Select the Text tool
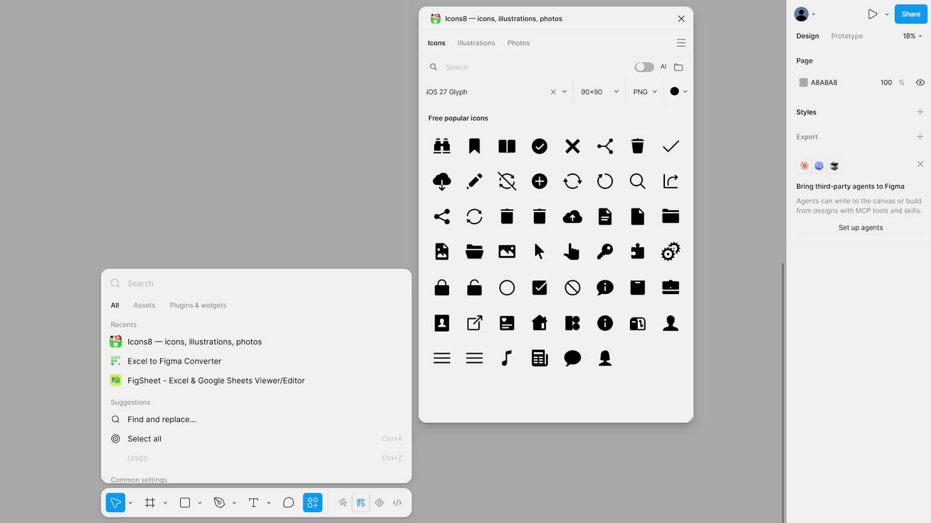931x523 pixels. (x=253, y=502)
